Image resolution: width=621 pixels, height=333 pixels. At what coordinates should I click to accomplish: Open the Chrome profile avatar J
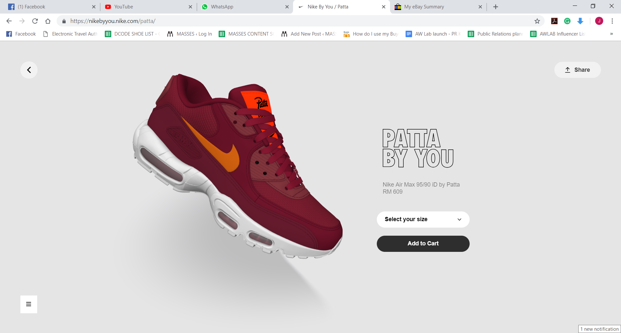[599, 21]
